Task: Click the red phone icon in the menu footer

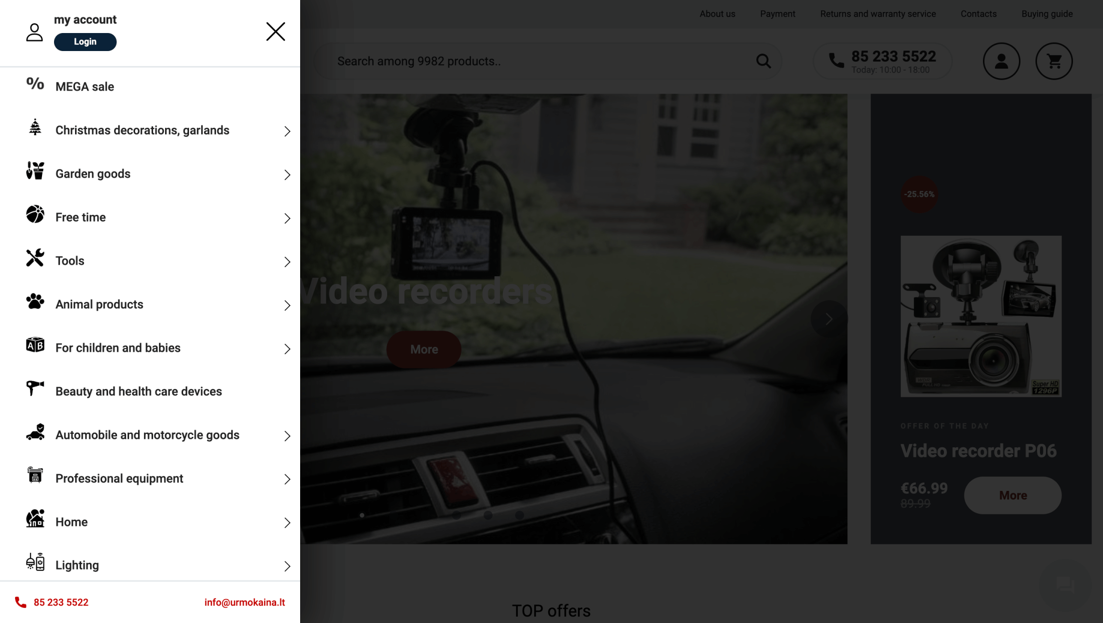Action: point(21,602)
